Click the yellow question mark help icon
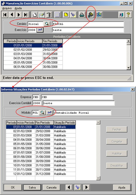This screenshot has width=136, height=195. (x=128, y=15)
